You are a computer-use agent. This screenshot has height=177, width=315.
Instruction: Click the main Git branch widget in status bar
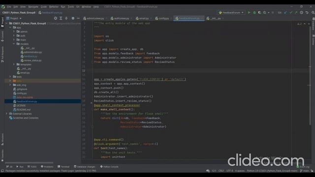coord(305,171)
